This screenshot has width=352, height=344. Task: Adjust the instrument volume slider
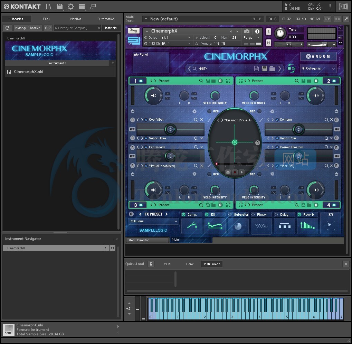pyautogui.click(x=322, y=45)
